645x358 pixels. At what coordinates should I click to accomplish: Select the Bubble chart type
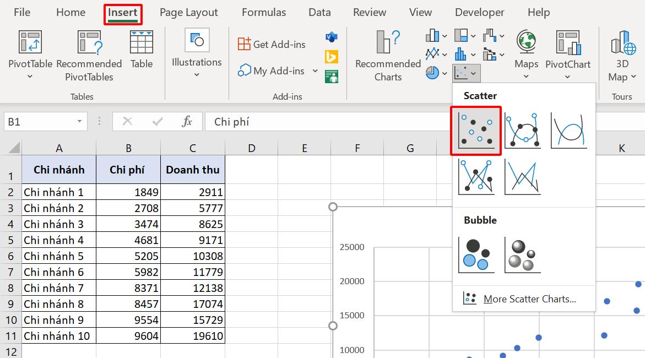click(476, 254)
